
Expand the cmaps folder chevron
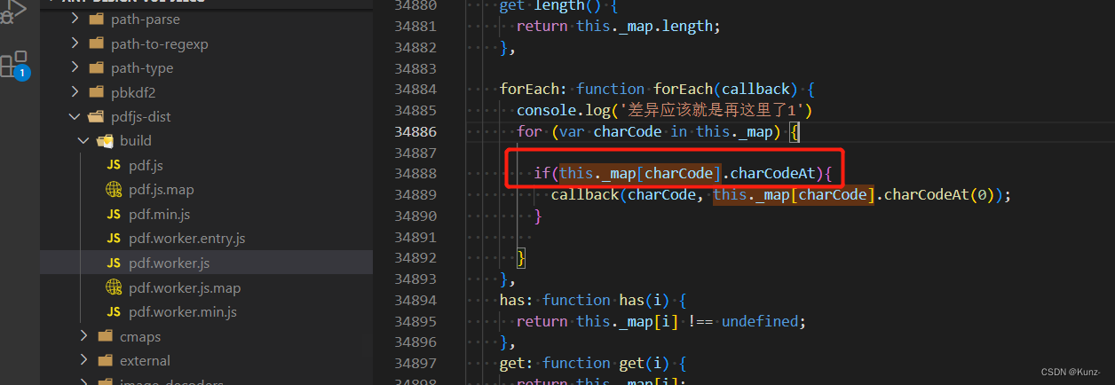pos(83,336)
